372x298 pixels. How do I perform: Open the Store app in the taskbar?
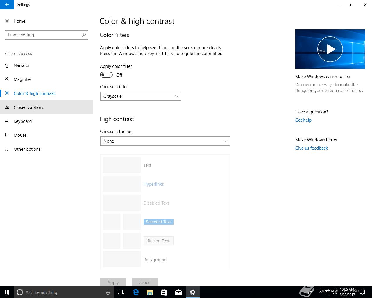pyautogui.click(x=164, y=292)
